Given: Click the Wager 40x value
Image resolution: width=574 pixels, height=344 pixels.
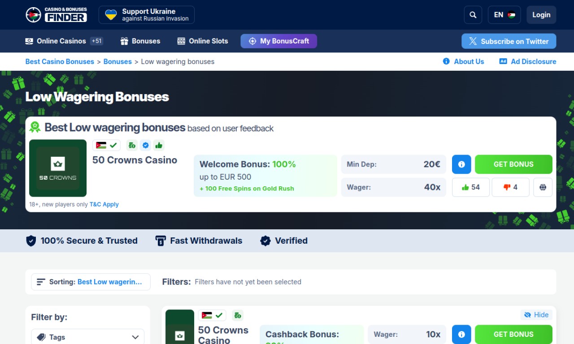Looking at the screenshot, I should coord(432,187).
